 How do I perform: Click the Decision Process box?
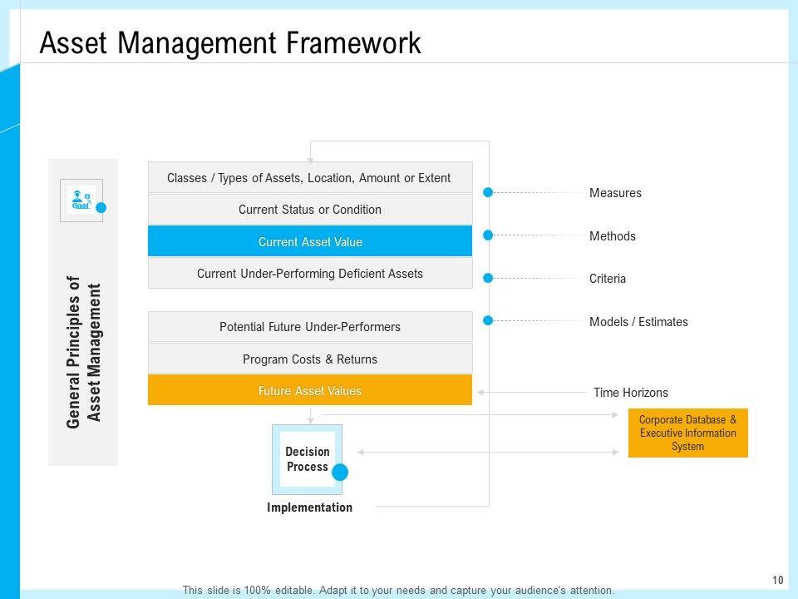[307, 458]
